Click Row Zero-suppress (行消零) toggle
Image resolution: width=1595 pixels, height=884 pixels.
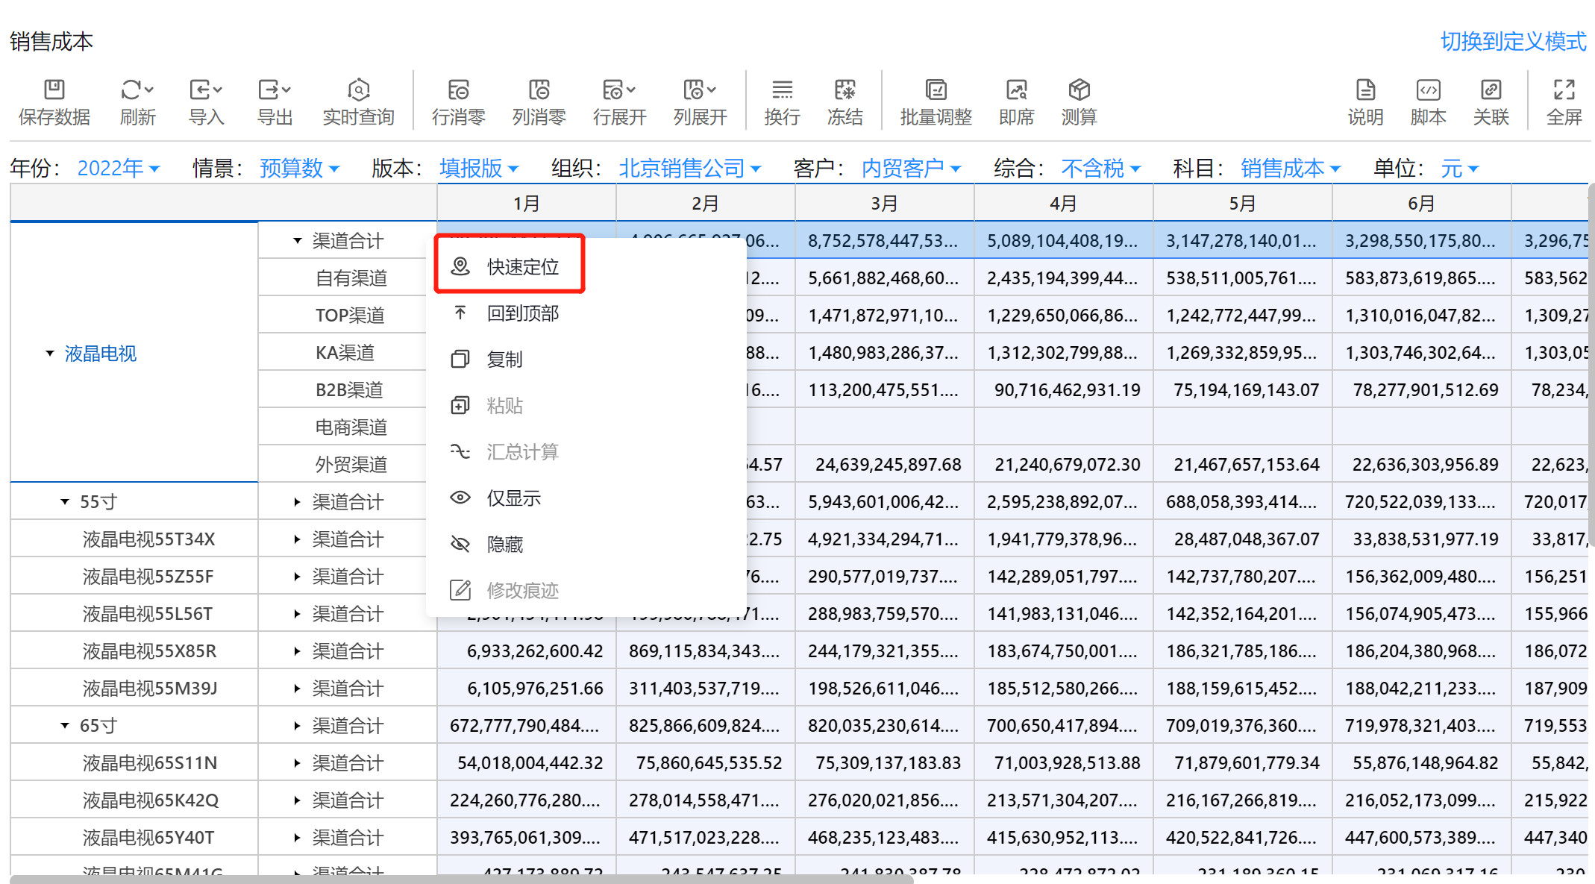click(458, 91)
